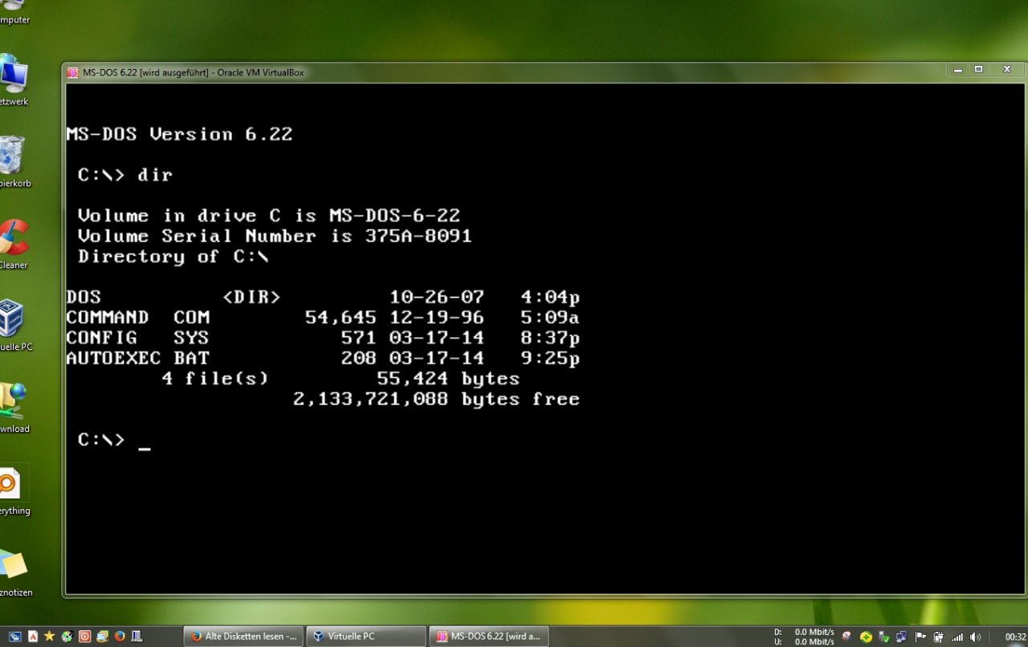Click the DOS prompt cursor line

pyautogui.click(x=114, y=440)
